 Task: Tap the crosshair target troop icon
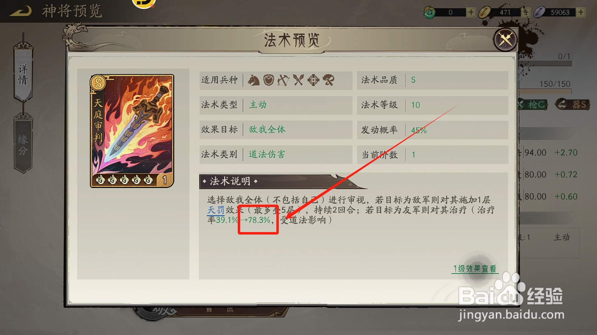[x=313, y=80]
